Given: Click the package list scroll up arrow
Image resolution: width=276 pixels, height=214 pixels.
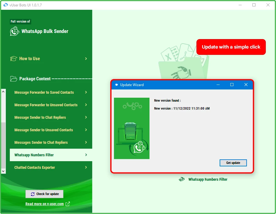Looking at the screenshot, I should 3,92.
